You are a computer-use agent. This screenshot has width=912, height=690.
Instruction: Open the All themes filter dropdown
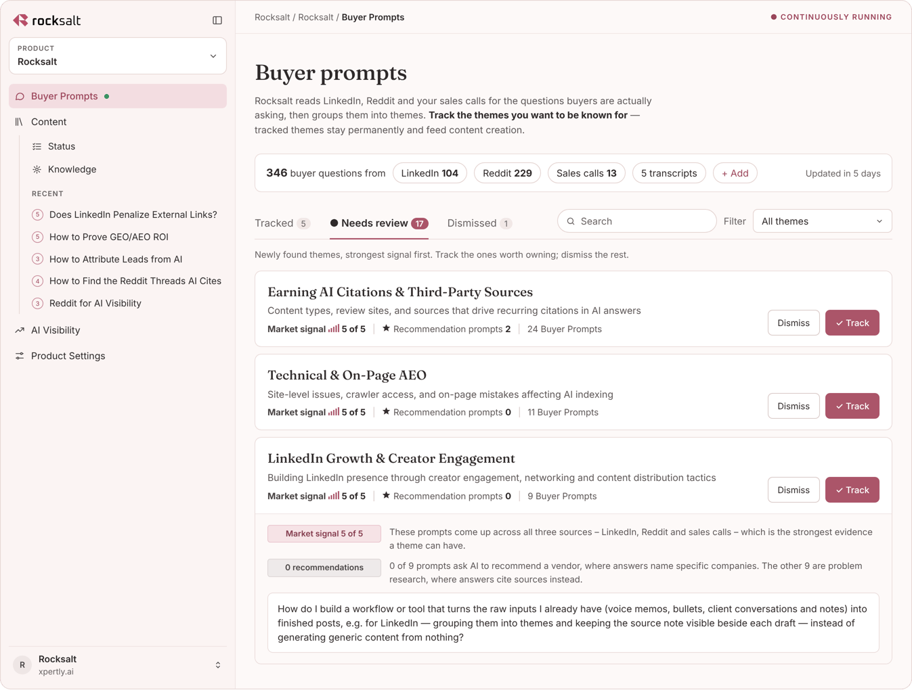[x=822, y=221]
